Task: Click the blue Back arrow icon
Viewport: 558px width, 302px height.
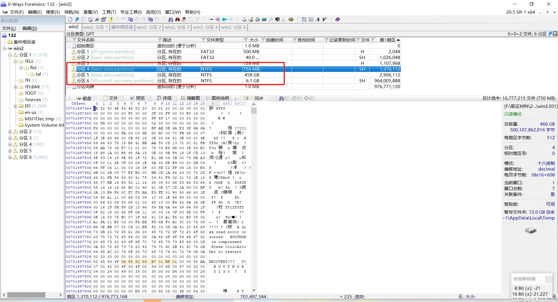Action: click(x=224, y=19)
